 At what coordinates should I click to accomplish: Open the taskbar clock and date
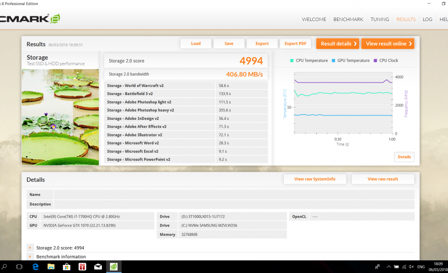tap(438, 267)
